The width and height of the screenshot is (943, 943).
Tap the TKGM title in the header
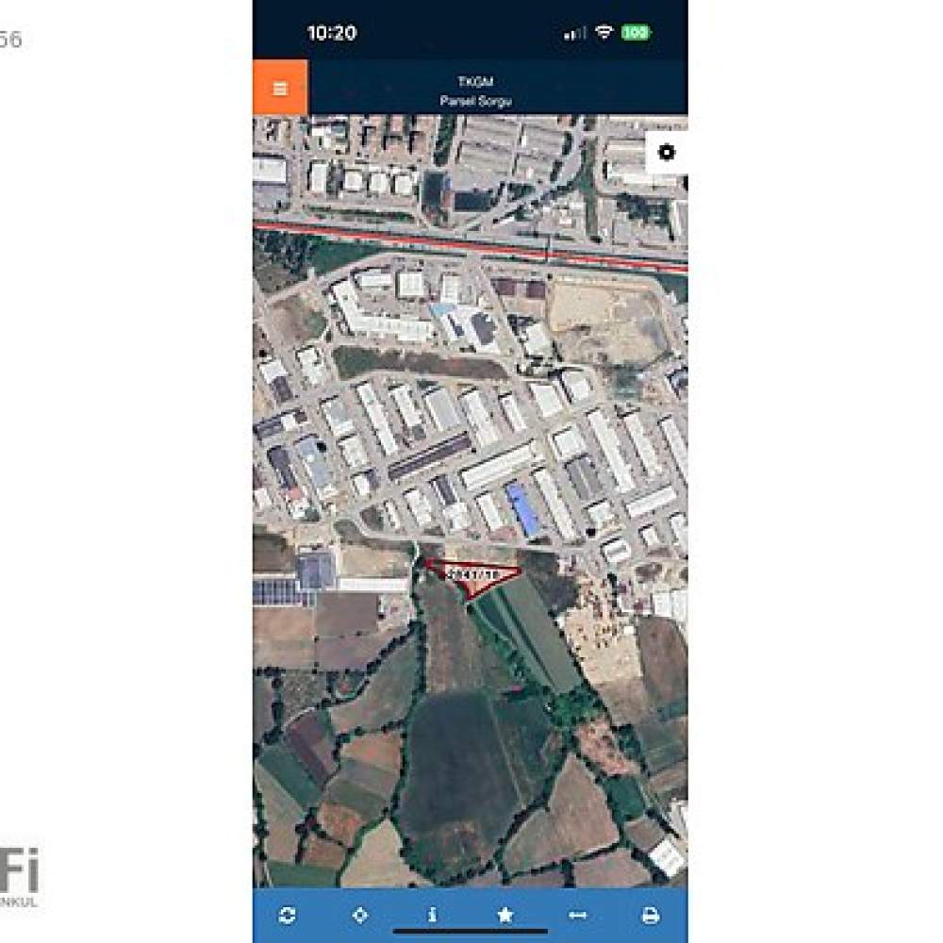475,81
